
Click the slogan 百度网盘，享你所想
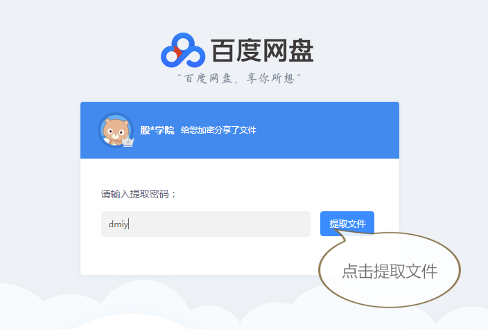tap(239, 78)
